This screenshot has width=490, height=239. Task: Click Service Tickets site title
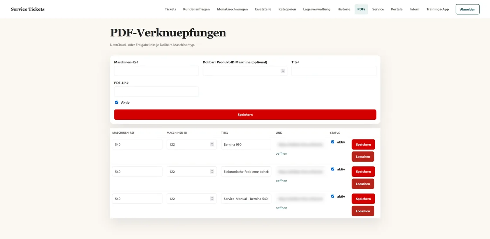28,9
